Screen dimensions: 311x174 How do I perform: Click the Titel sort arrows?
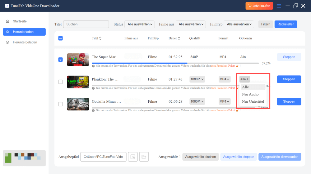(100, 38)
